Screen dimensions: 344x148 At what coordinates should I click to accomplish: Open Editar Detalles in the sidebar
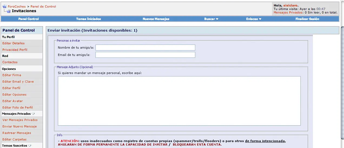[14, 43]
